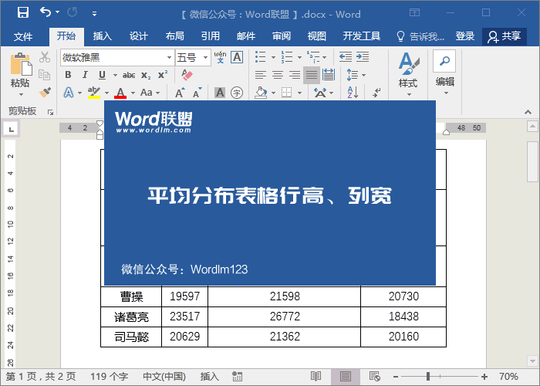Toggle superscript formatting

point(163,75)
